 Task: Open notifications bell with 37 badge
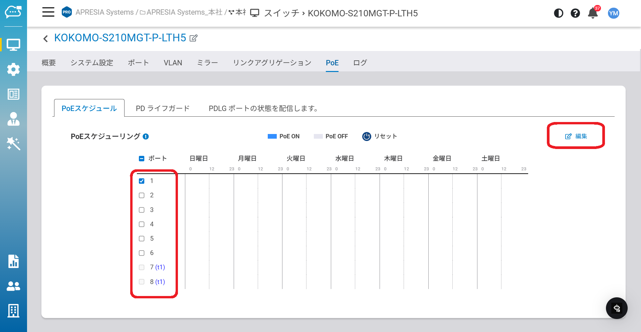tap(593, 13)
